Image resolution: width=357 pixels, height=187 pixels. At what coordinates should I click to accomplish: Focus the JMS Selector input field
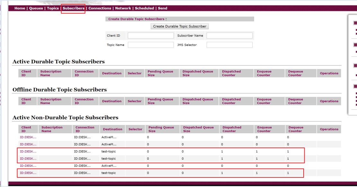pos(229,45)
